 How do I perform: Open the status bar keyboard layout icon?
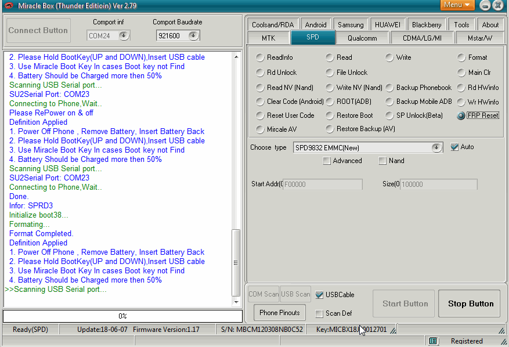pyautogui.click(x=433, y=341)
